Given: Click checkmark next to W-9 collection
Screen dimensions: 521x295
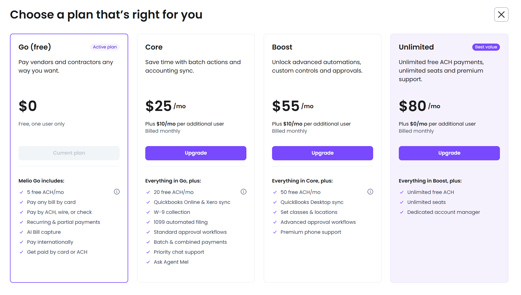Looking at the screenshot, I should [148, 212].
